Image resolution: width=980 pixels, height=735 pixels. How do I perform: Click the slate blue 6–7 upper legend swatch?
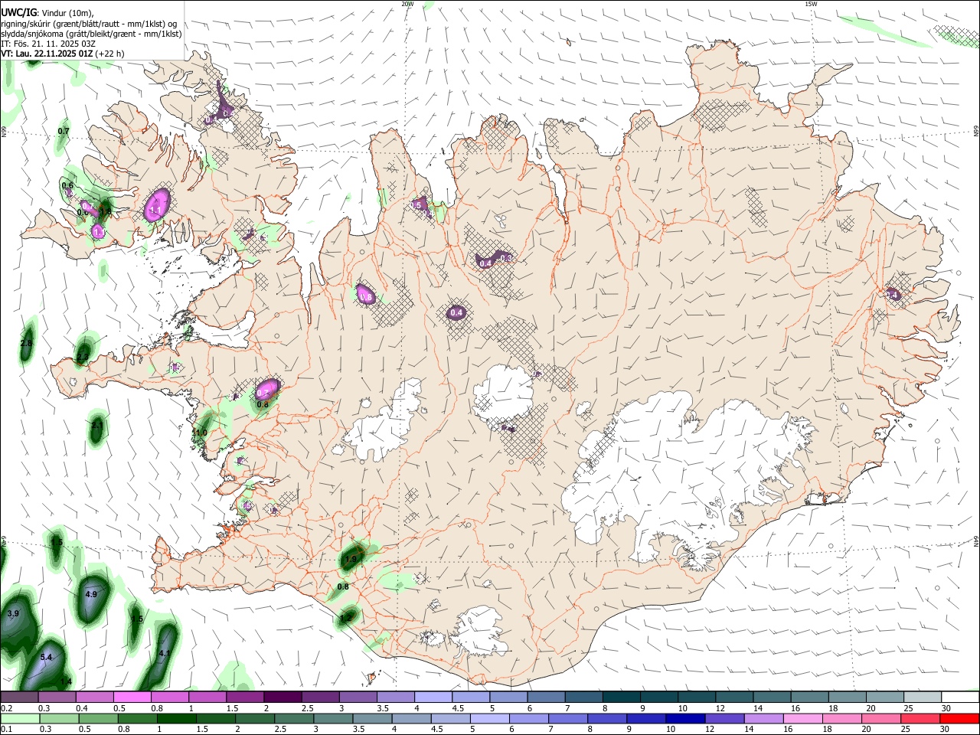pyautogui.click(x=547, y=697)
